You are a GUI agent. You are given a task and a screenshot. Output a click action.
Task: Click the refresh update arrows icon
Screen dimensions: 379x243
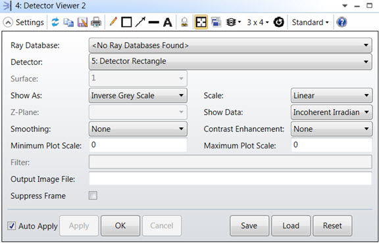55,22
